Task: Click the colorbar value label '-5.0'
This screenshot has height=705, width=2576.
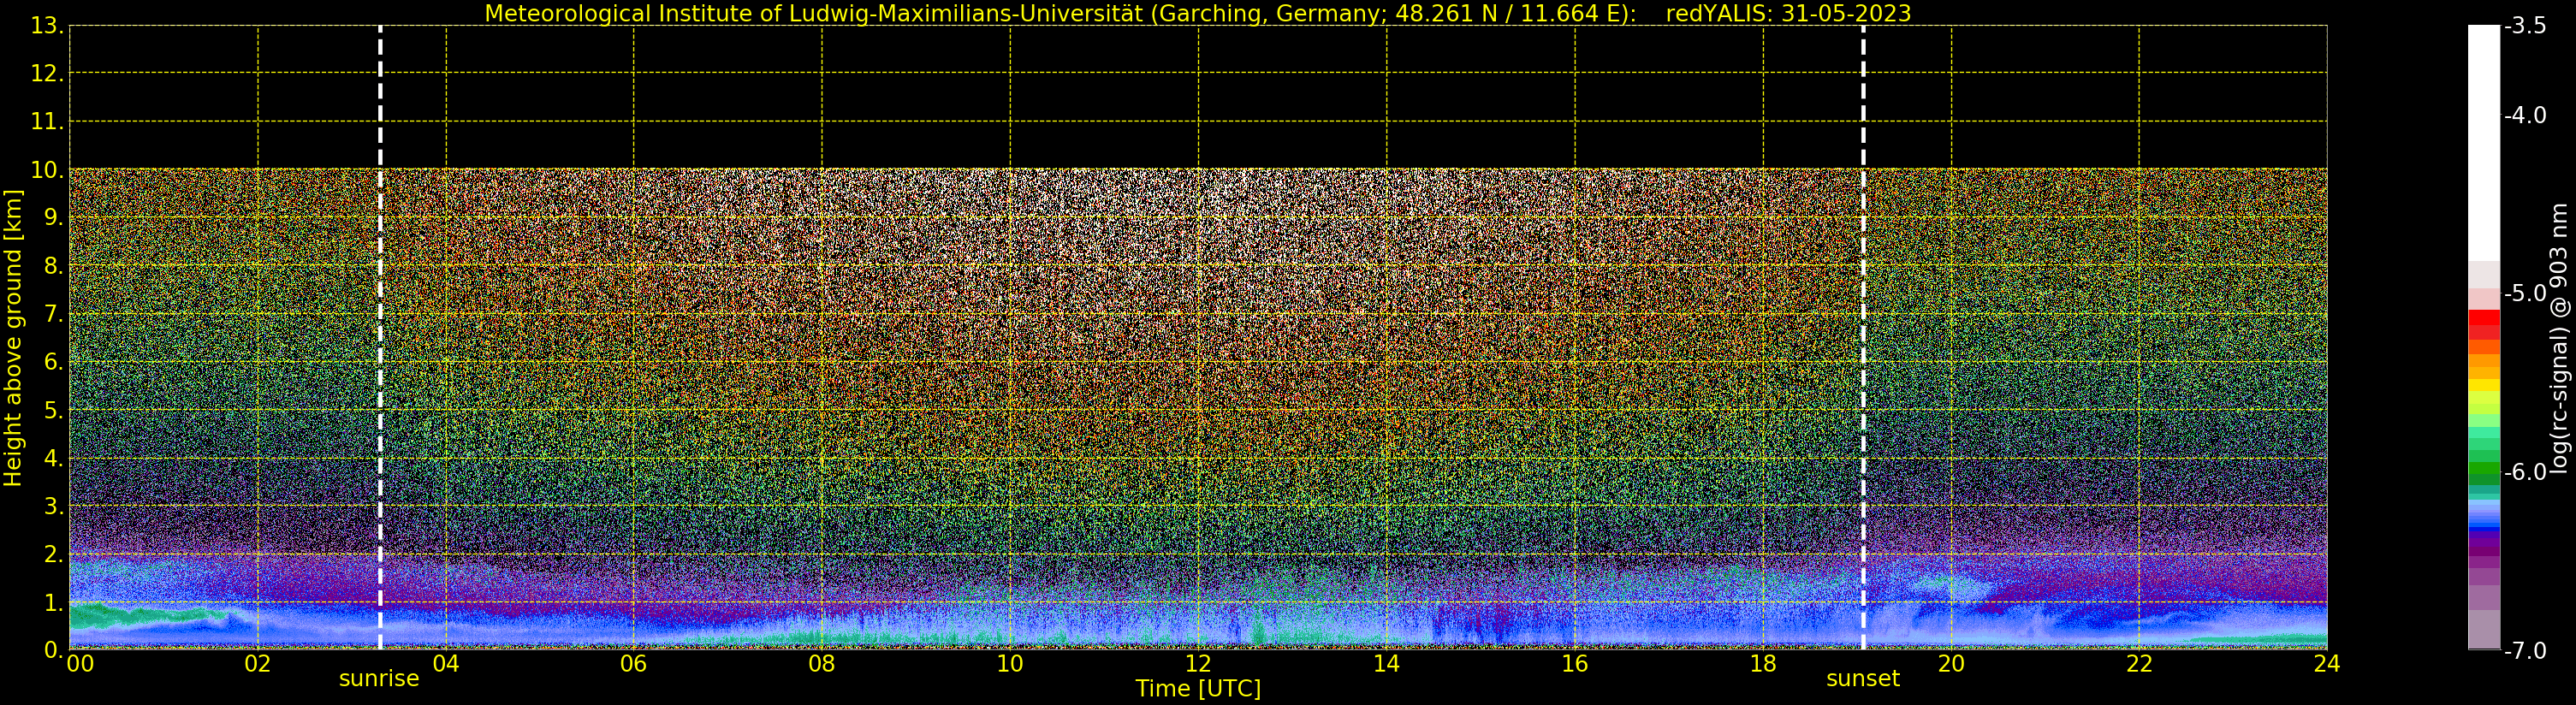Action: (2525, 293)
